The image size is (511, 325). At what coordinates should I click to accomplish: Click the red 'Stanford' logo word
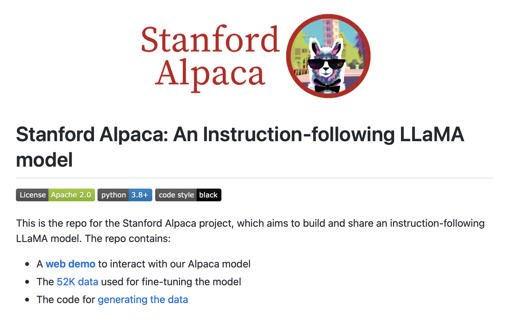[210, 40]
